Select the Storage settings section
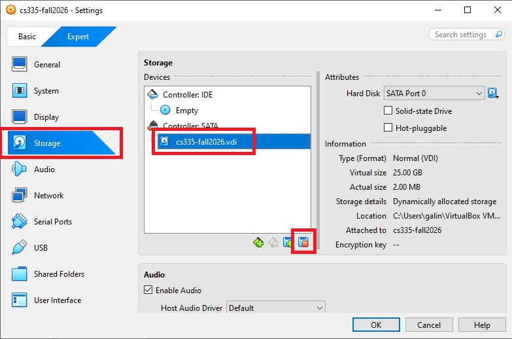This screenshot has height=339, width=512. click(62, 143)
